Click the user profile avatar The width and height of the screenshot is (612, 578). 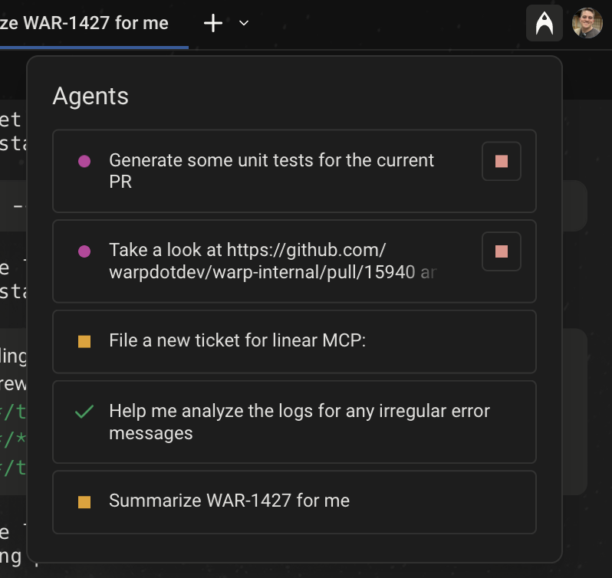587,24
